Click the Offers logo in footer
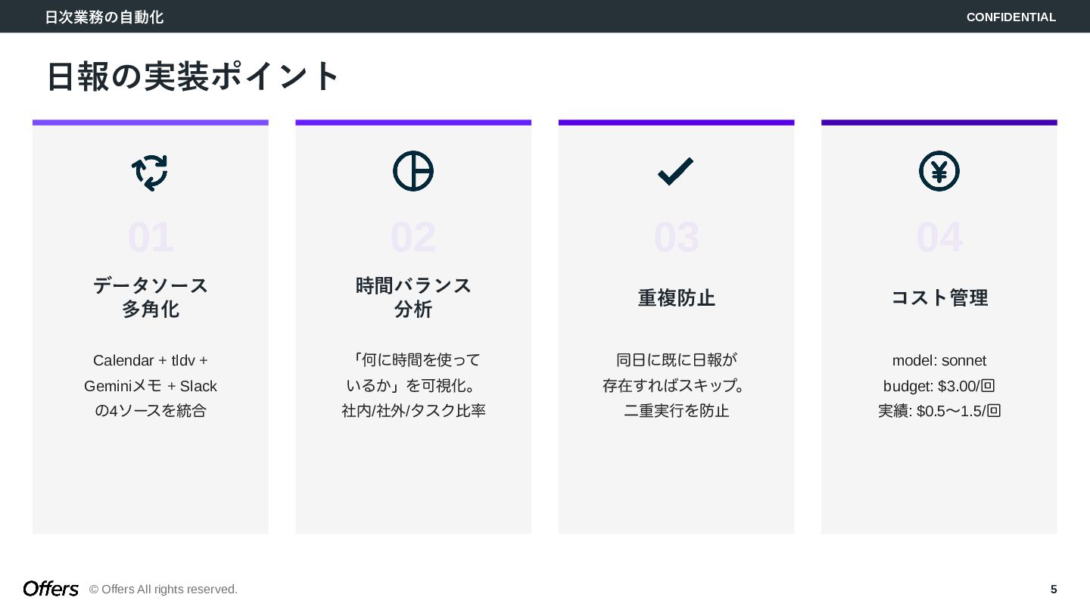 pos(51,589)
